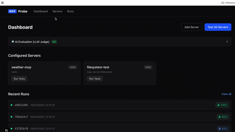The width and height of the screenshot is (235, 132).
Task: Click timestamp 06/03/2026, 22:58:12
Action: pyautogui.click(x=43, y=117)
